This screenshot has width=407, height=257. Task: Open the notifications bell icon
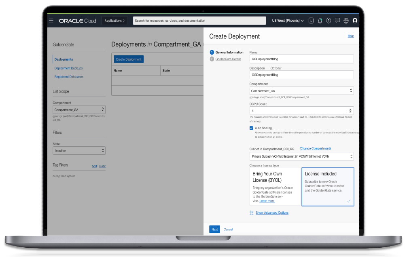(320, 20)
